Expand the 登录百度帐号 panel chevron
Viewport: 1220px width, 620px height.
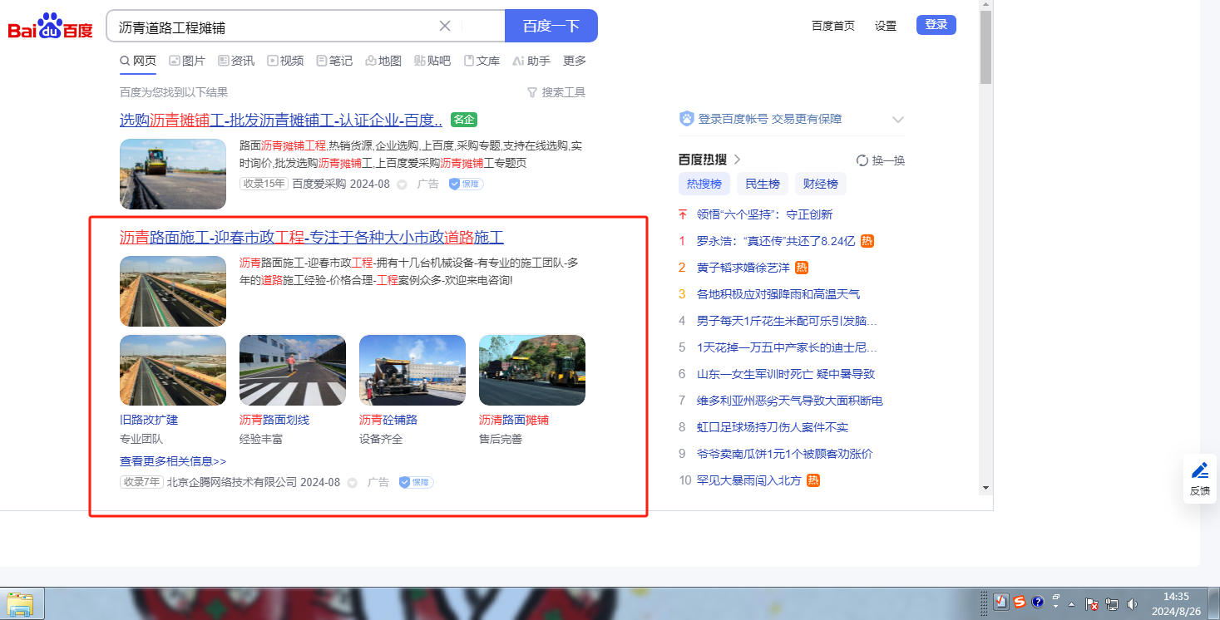tap(897, 120)
